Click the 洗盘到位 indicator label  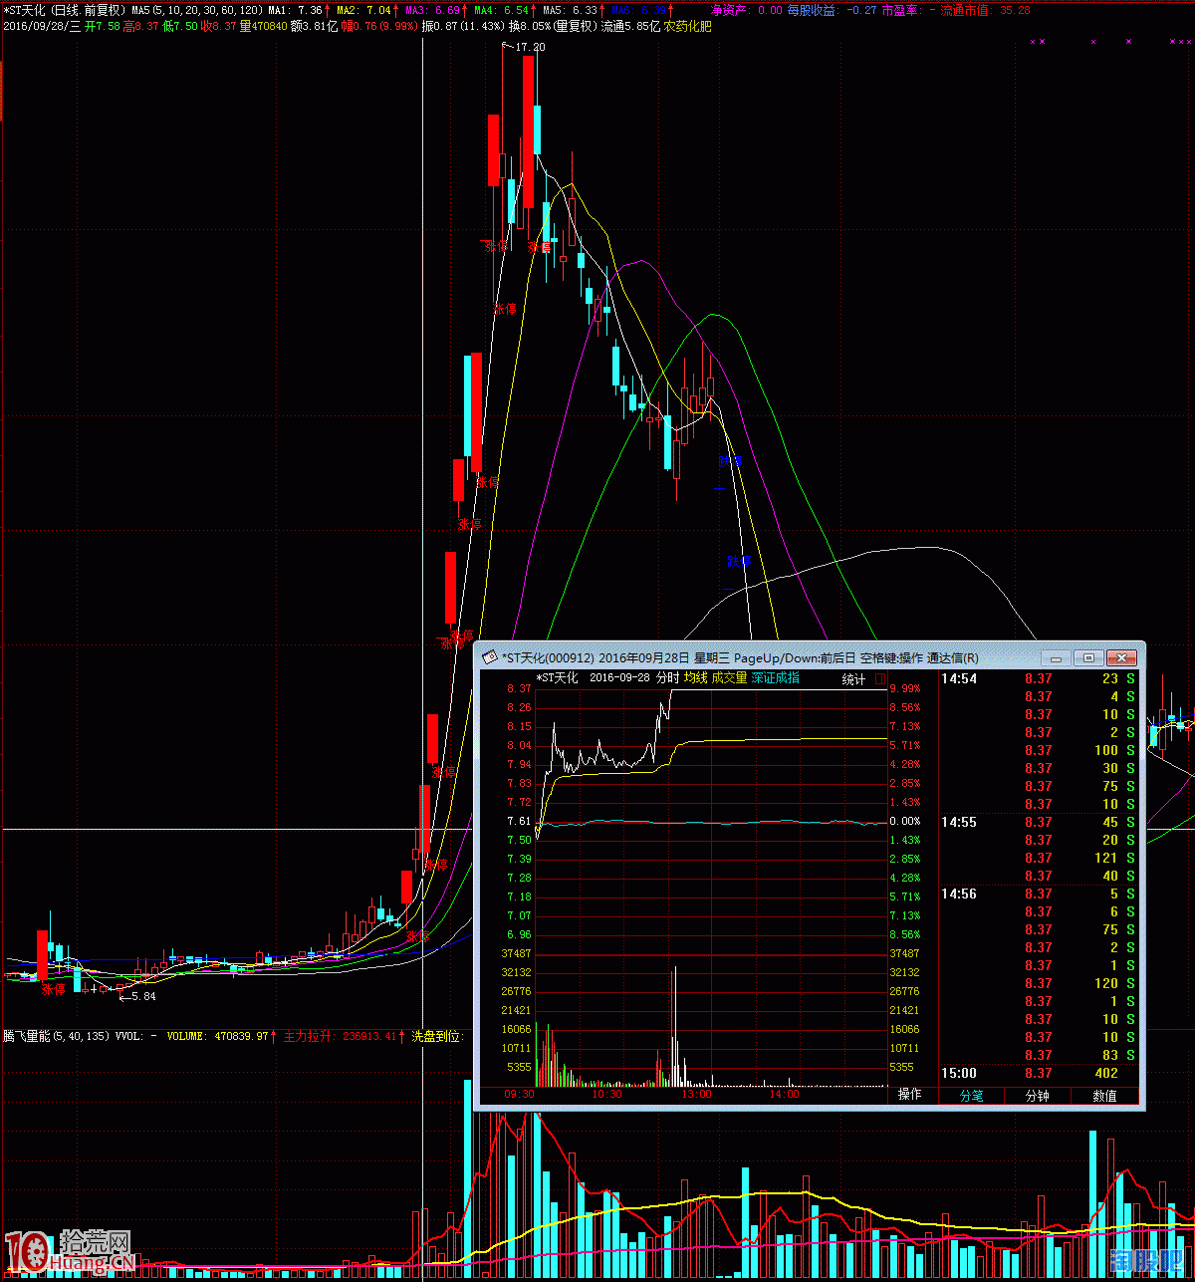(x=439, y=1037)
